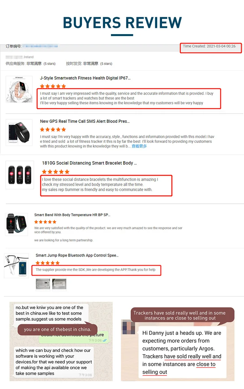
Task: Click the blurred order number field
Action: [x=41, y=46]
